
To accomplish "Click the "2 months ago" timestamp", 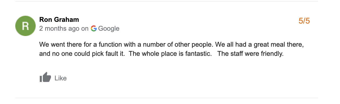I will point(59,28).
